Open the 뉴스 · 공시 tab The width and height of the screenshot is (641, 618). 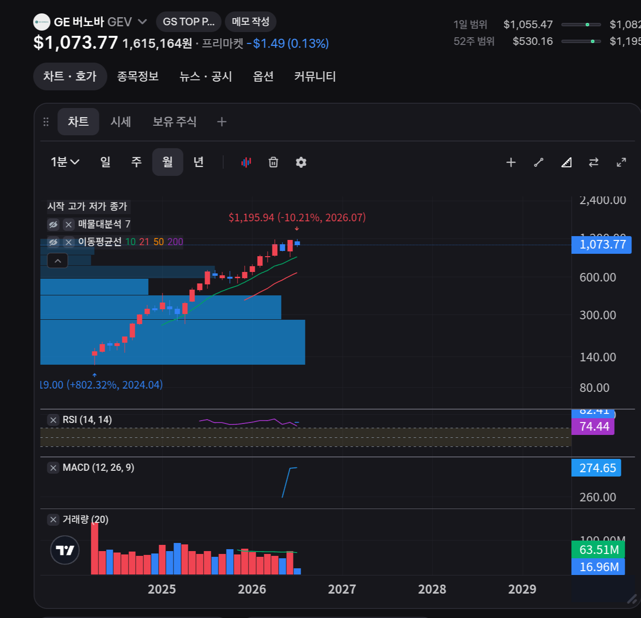pyautogui.click(x=206, y=76)
